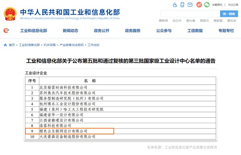Open the accessibility (wheelchair) icon
This screenshot has width=241, height=155.
coord(175,5)
